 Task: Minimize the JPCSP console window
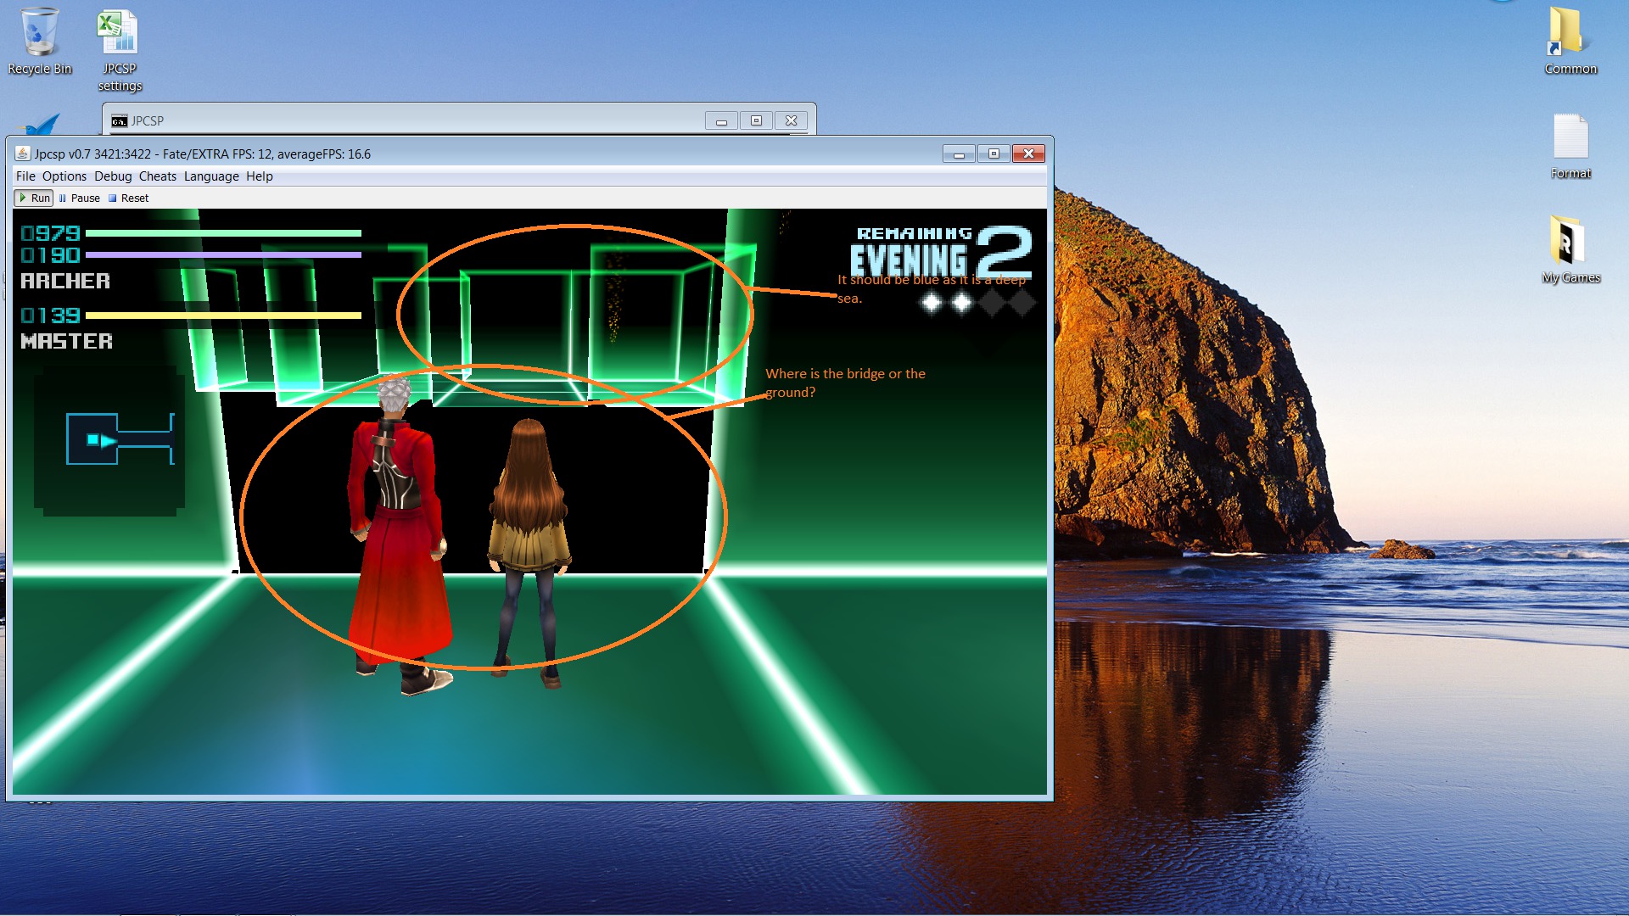pyautogui.click(x=721, y=121)
